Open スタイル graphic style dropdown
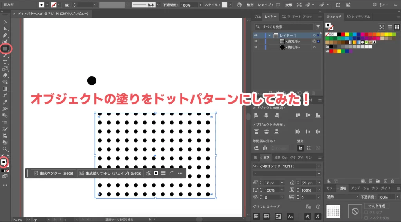This screenshot has width=401, height=222. [x=229, y=5]
